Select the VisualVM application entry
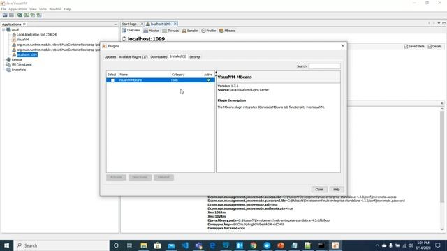Screen dimensions: 447x251 pyautogui.click(x=23, y=40)
